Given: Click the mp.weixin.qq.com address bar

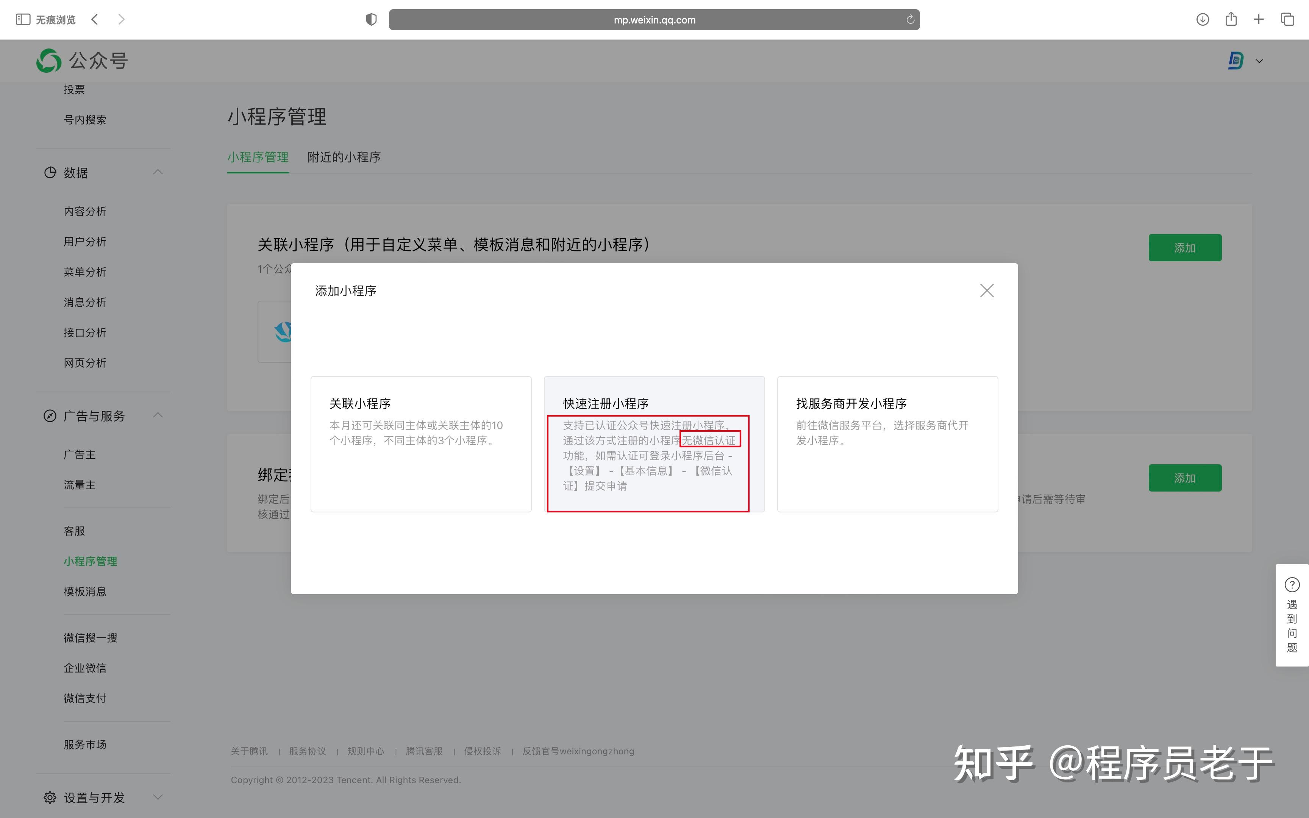Looking at the screenshot, I should point(654,19).
